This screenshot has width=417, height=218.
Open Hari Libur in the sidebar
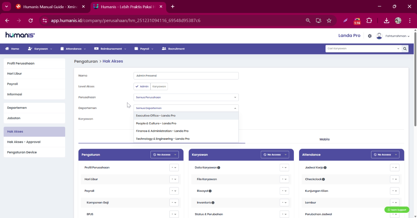tap(34, 74)
